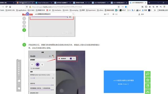Reload the page with the refresh icon
168x94 pixels.
(7, 7)
